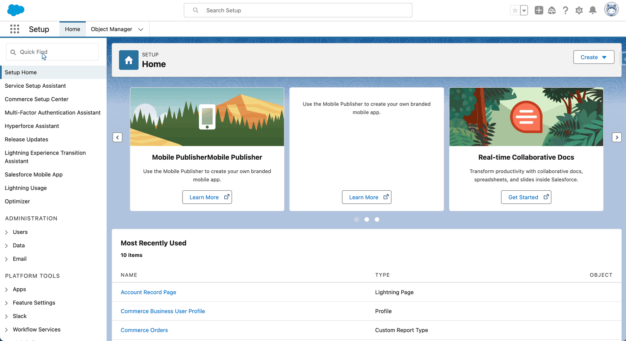Click the Mobile Publisher mountain illustration
The height and width of the screenshot is (341, 626).
(x=207, y=117)
